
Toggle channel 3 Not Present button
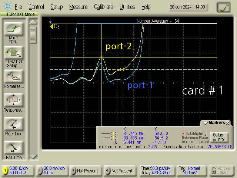[x=86, y=171]
